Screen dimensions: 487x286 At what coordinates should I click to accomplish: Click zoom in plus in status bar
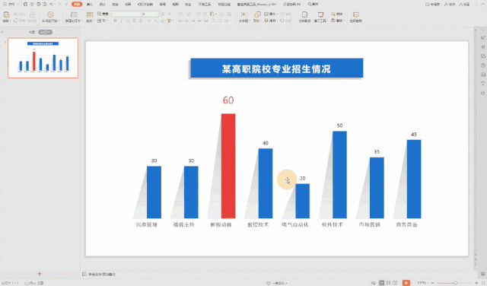(x=476, y=283)
